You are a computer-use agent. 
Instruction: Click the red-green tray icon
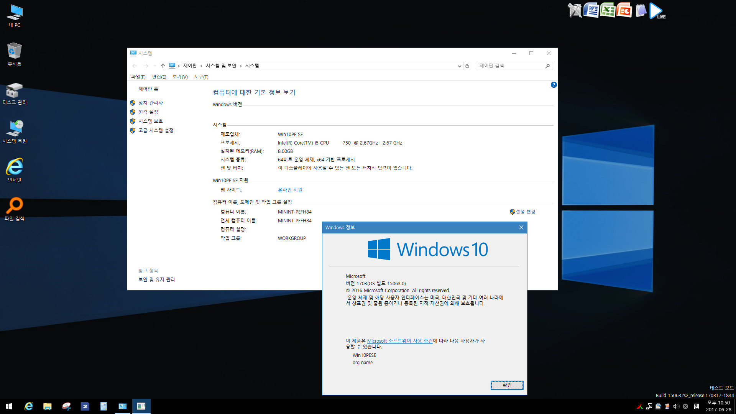coord(639,407)
